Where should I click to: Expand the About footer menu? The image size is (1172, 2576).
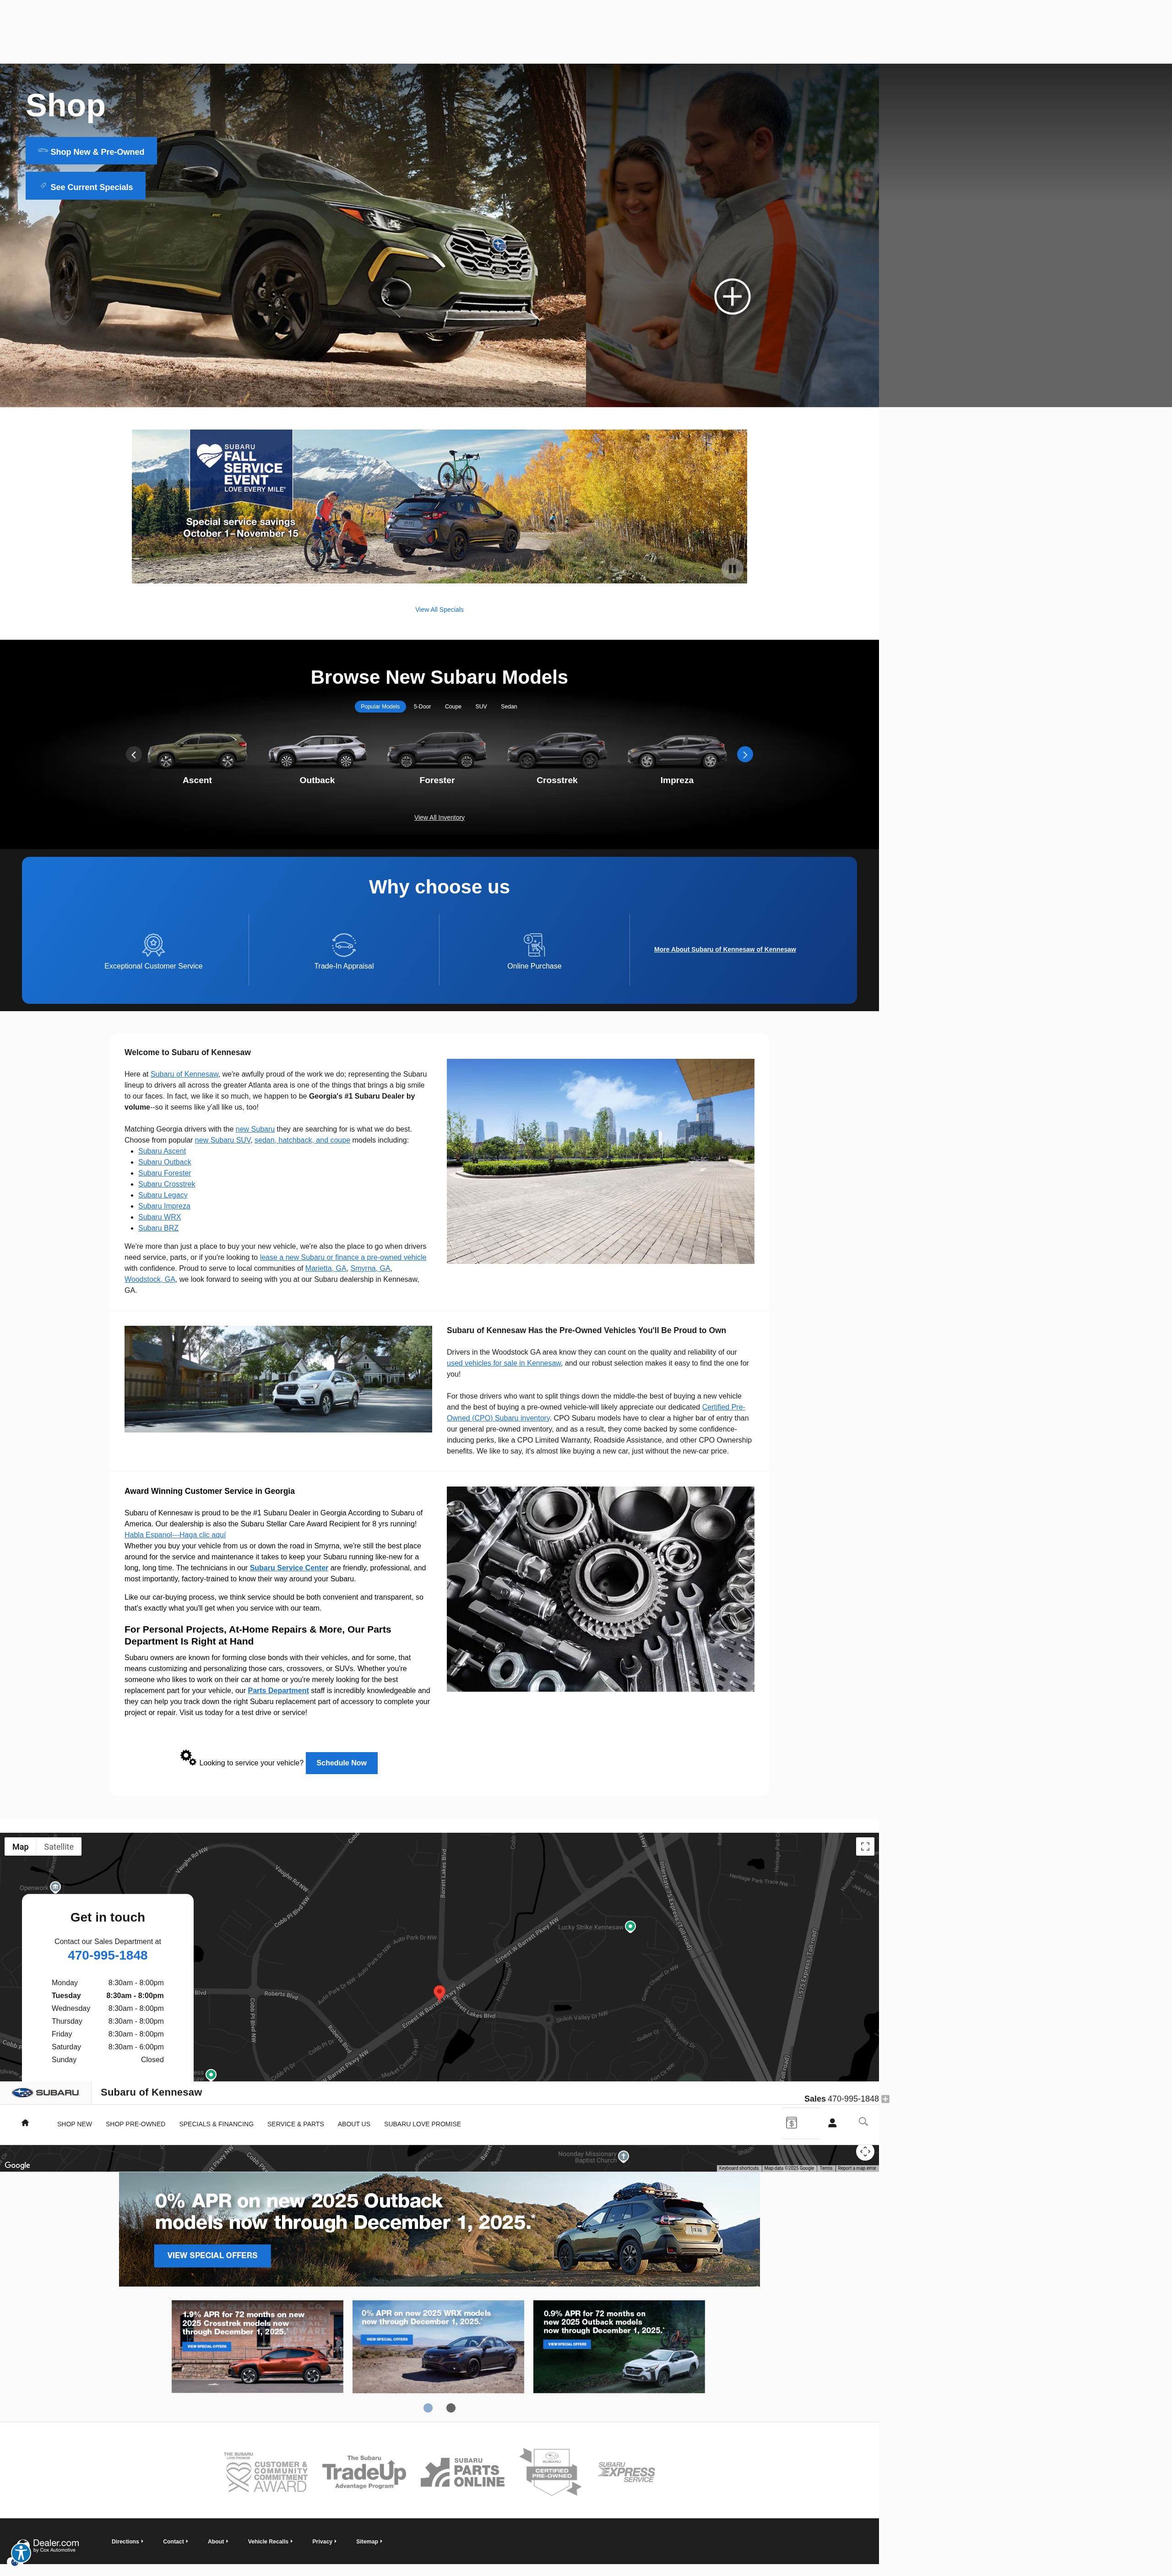(218, 2541)
